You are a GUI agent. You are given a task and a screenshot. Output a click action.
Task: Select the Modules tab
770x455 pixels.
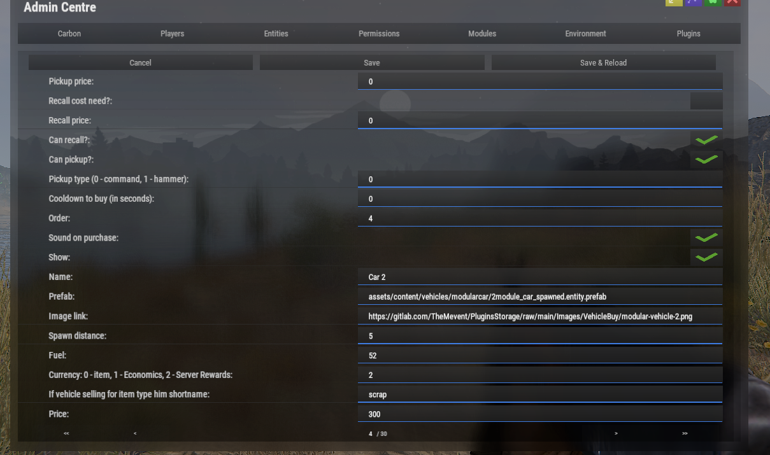click(x=482, y=34)
